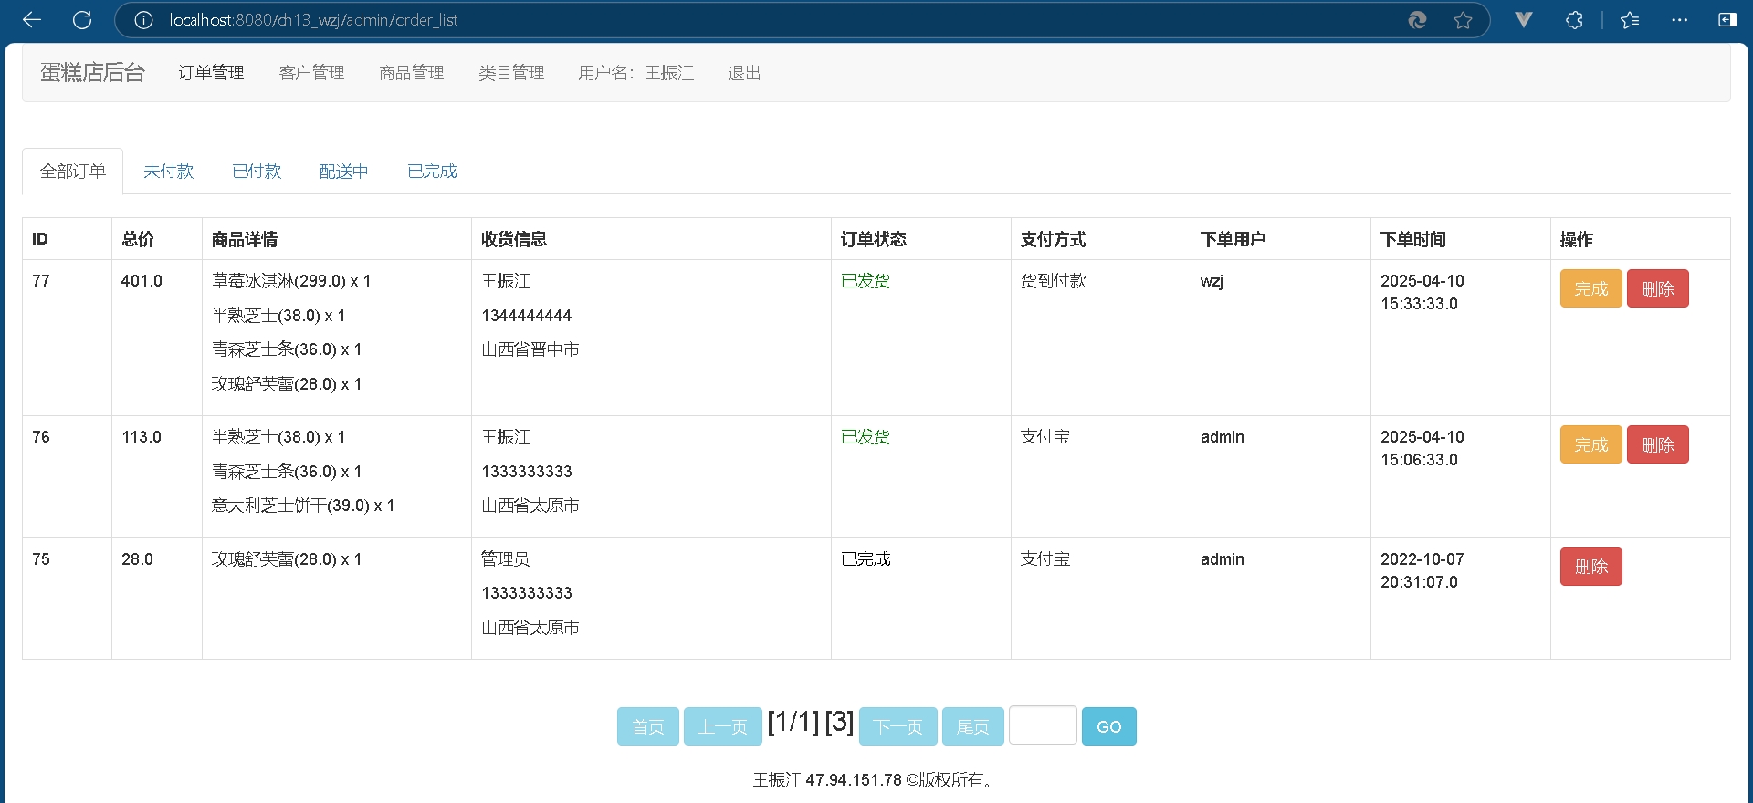Screen dimensions: 1753x803
Task: Go to 商品管理 menu
Action: click(x=412, y=73)
